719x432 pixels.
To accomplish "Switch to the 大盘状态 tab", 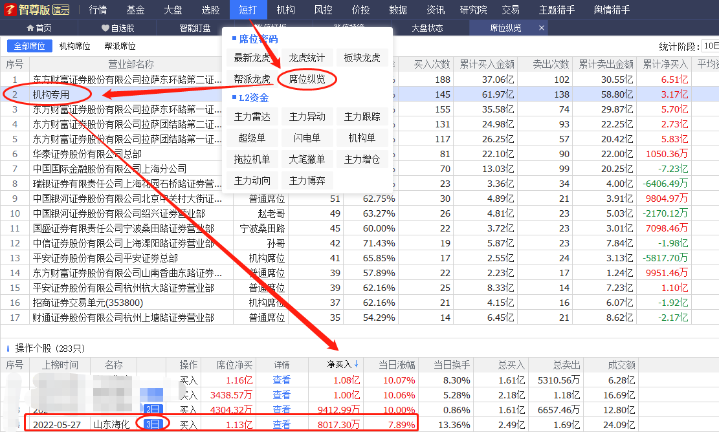I will point(427,28).
